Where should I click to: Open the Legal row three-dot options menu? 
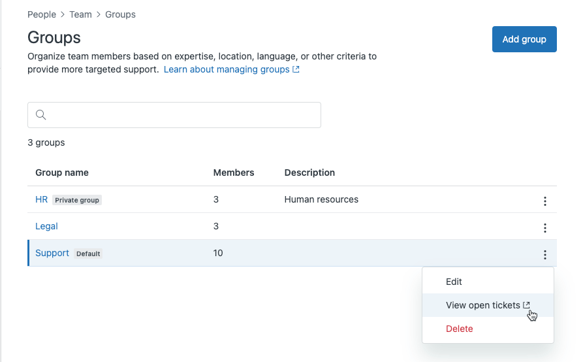tap(544, 228)
